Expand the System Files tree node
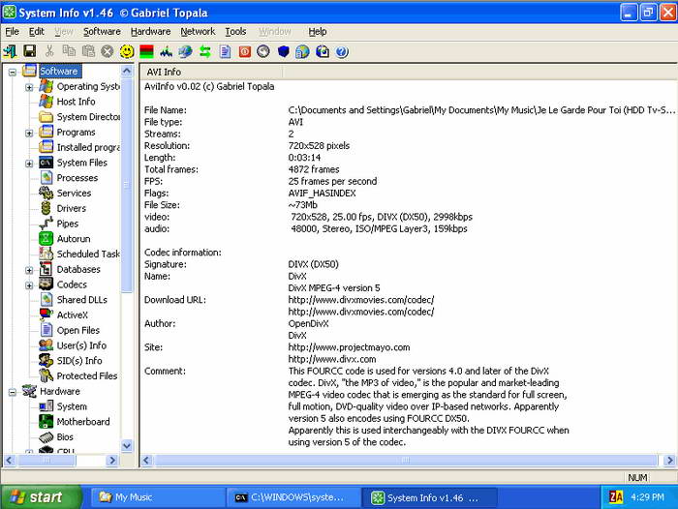The width and height of the screenshot is (678, 509). pyautogui.click(x=29, y=164)
